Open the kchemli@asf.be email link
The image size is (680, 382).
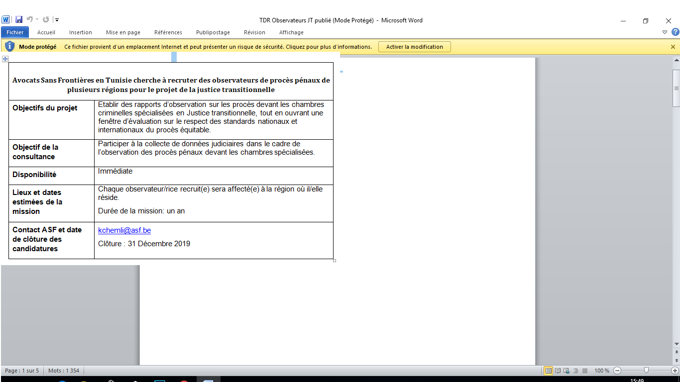click(124, 230)
